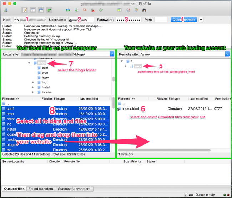Click the reconnect to last server icon

(101, 10)
